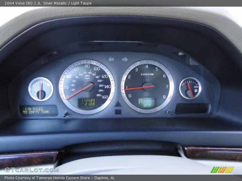Click the trip meter reading 210.9

(x=90, y=104)
